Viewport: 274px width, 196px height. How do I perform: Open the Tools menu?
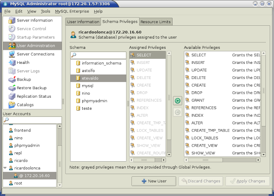pos(45,12)
